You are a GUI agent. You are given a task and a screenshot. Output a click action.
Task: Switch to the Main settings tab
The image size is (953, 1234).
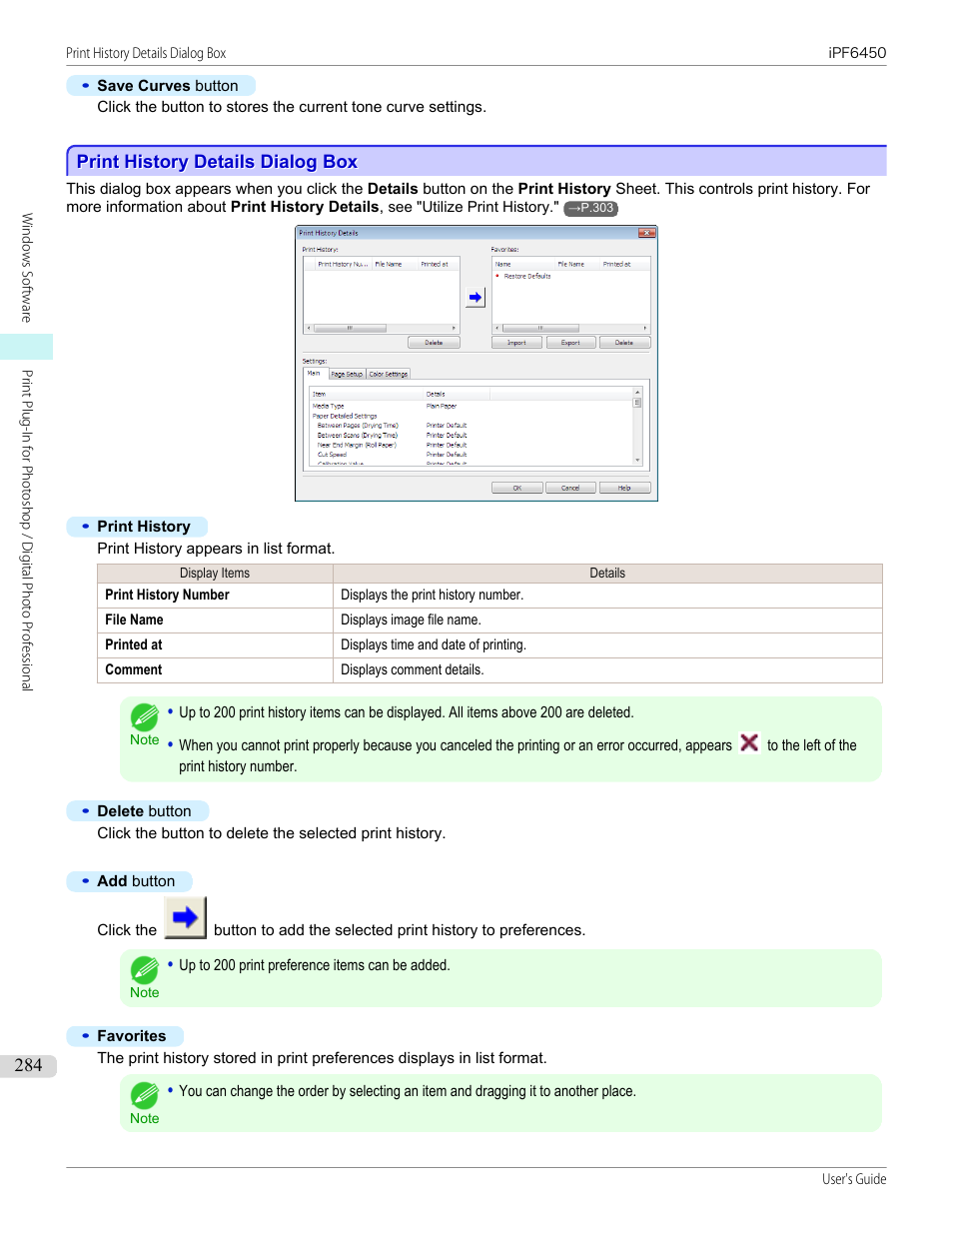tap(315, 373)
